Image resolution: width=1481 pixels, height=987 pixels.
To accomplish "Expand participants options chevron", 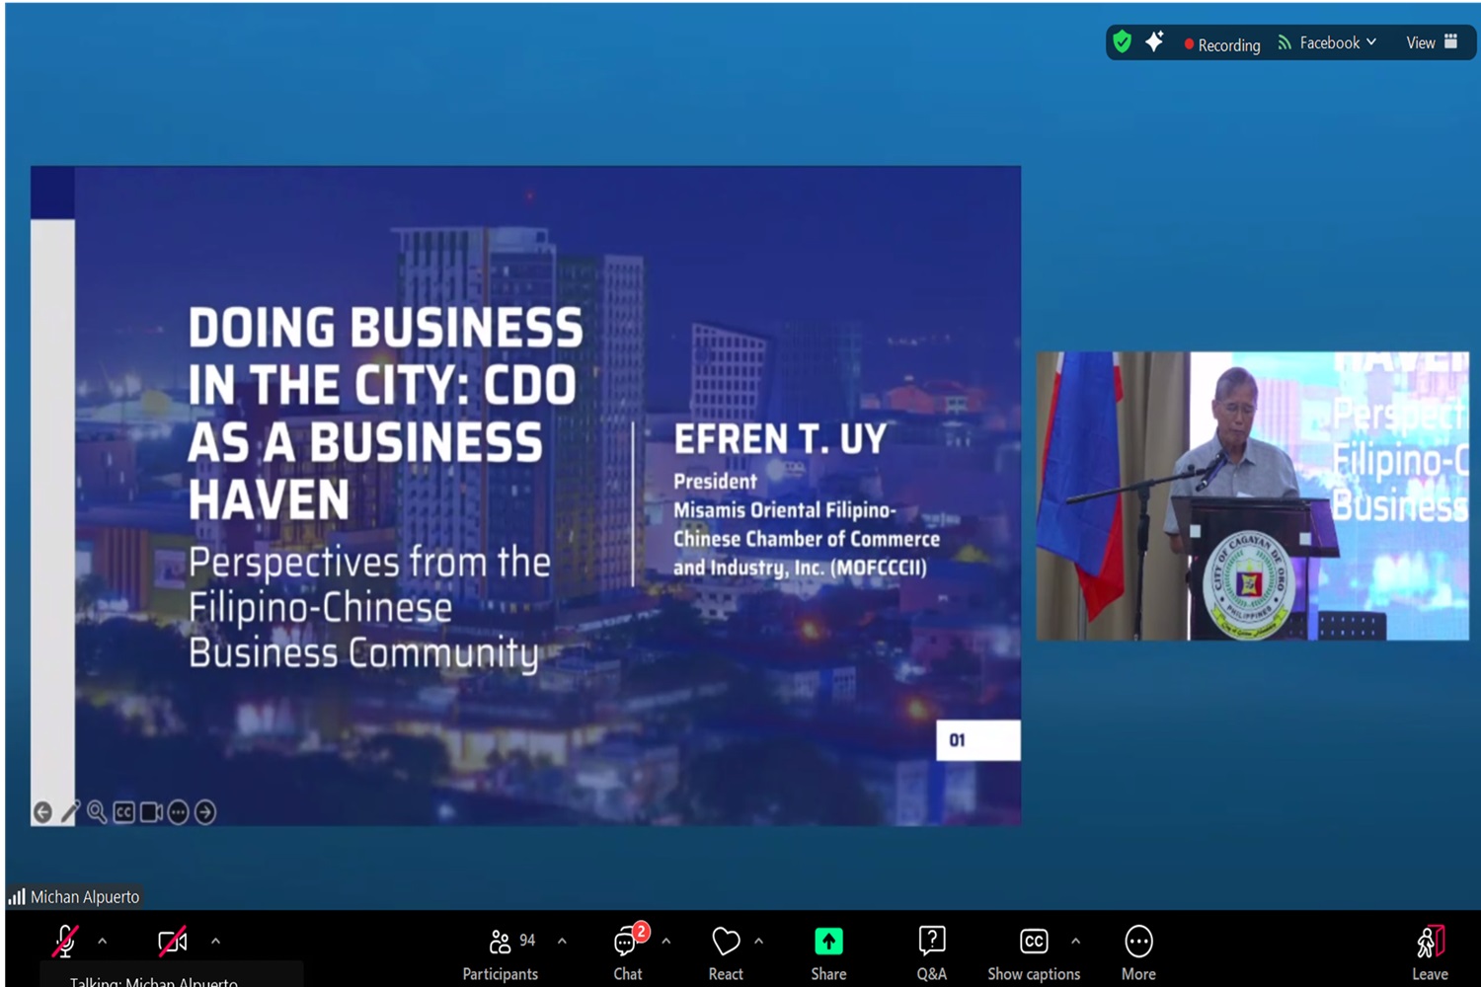I will click(x=562, y=942).
